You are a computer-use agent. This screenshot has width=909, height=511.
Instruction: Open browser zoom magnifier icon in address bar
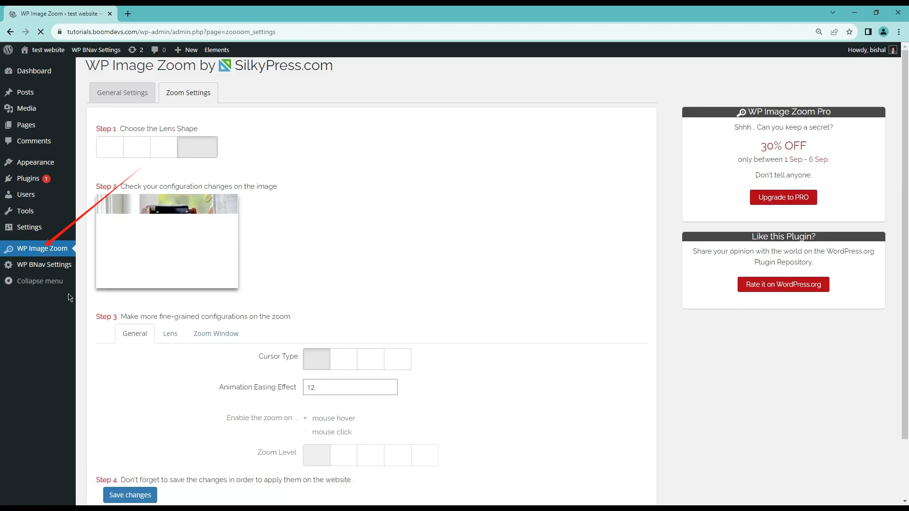(x=819, y=32)
